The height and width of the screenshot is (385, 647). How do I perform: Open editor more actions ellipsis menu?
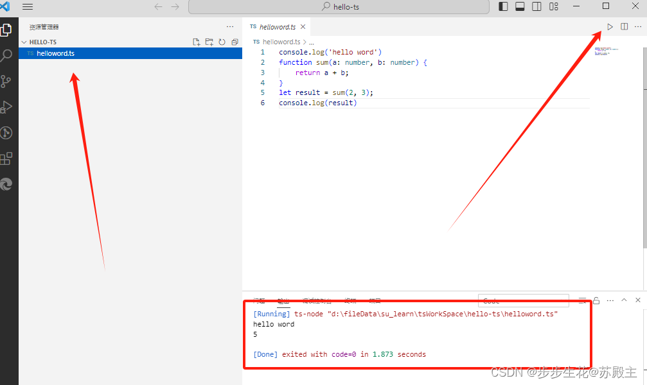[638, 27]
